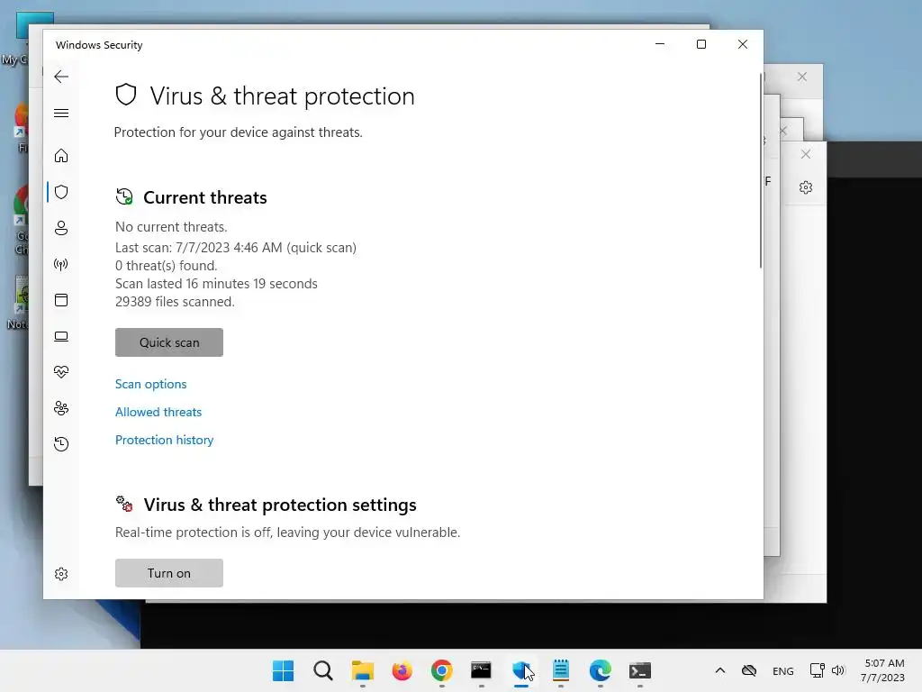Screen dimensions: 922x692
Task: Open Firewall & network protection icon
Action: coord(61,264)
